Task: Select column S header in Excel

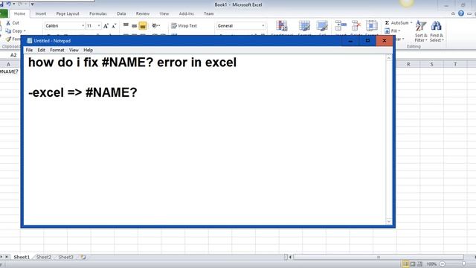Action: 431,64
